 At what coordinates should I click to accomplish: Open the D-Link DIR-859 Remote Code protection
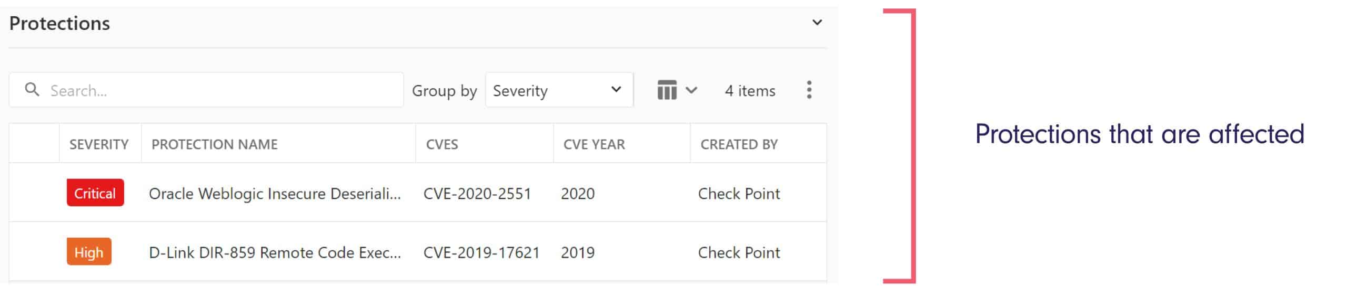click(275, 252)
